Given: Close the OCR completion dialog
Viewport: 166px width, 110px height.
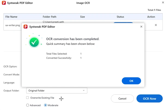Looking at the screenshot, I should tap(141, 27).
